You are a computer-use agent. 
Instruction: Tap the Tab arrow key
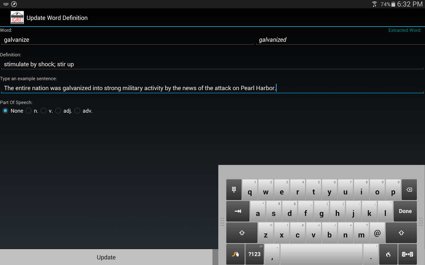(238, 211)
